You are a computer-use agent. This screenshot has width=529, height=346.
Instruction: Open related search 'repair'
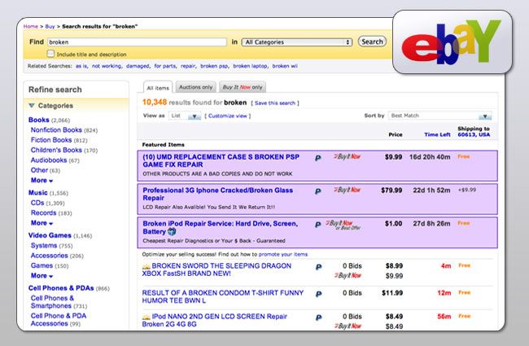click(188, 66)
